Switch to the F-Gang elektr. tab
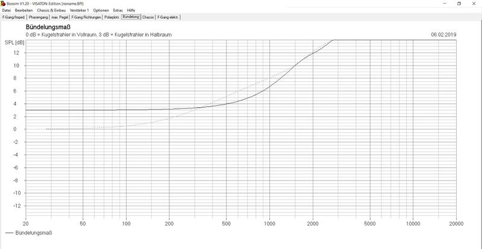The image size is (482, 249). pos(167,17)
